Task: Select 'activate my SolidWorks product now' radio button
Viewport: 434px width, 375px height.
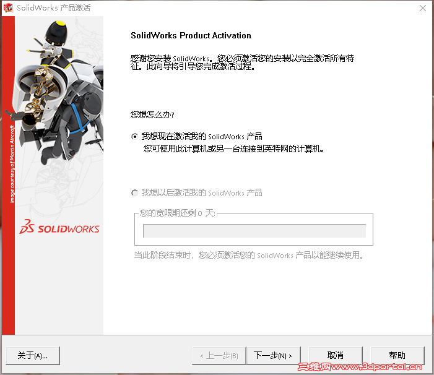Action: point(134,136)
